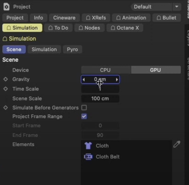Decrease Gravity with the left arrow
The image size is (189, 185).
(x=84, y=80)
